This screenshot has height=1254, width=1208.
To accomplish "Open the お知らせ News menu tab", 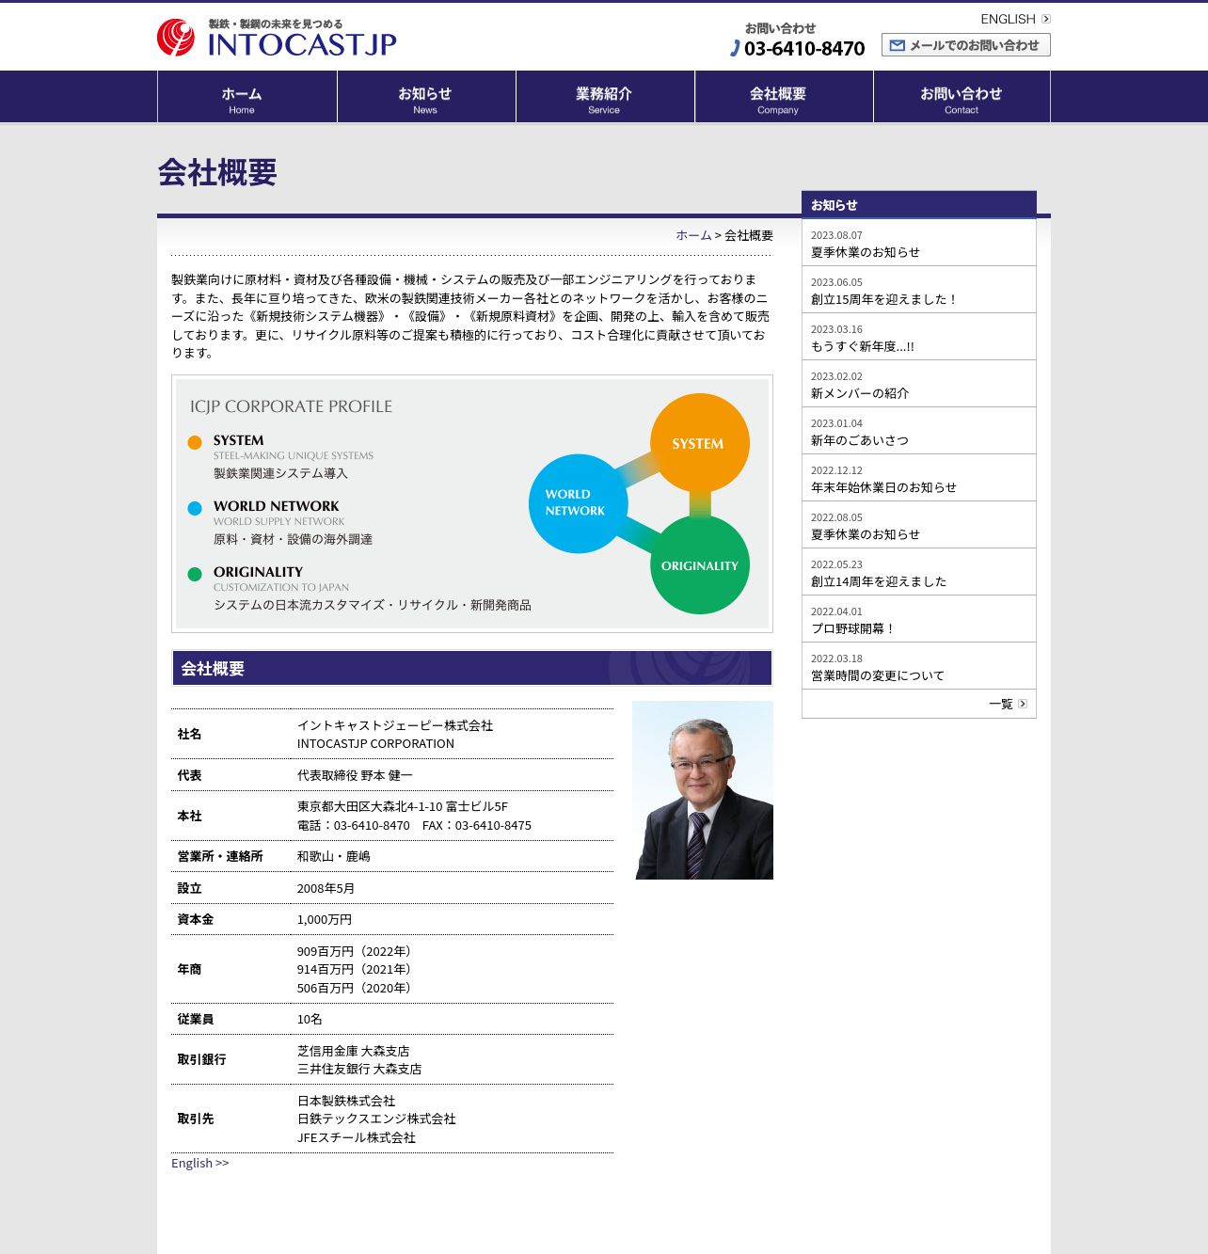I will pyautogui.click(x=426, y=97).
